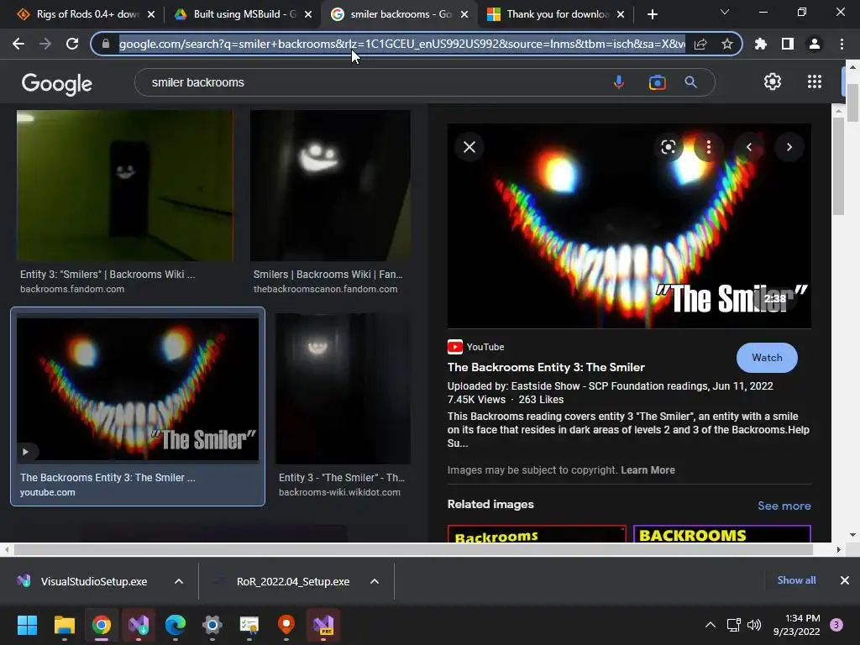Open the See more related images link
Screen dimensions: 860x645
click(x=784, y=506)
